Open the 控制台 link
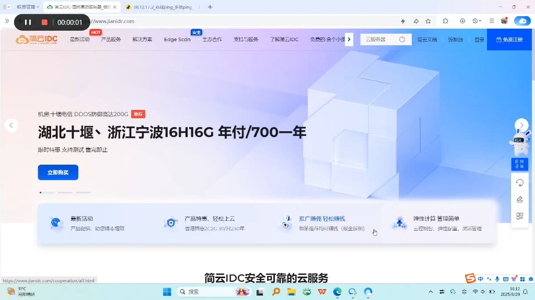This screenshot has width=535, height=300. click(x=455, y=40)
